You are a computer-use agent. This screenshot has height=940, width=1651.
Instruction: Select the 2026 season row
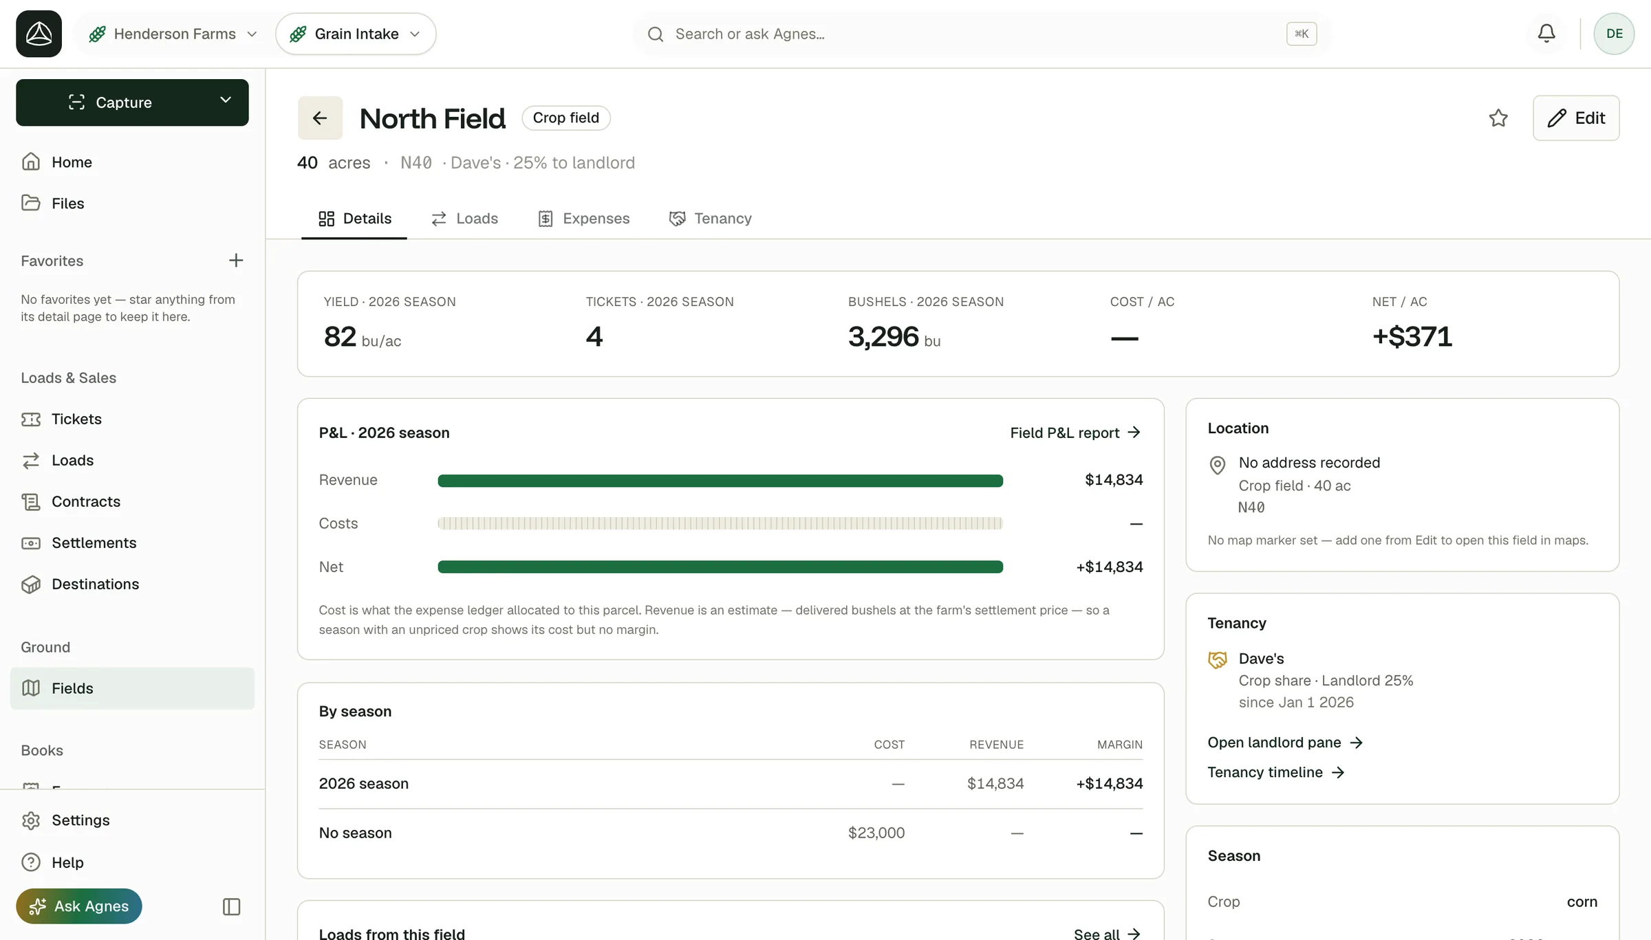[731, 784]
